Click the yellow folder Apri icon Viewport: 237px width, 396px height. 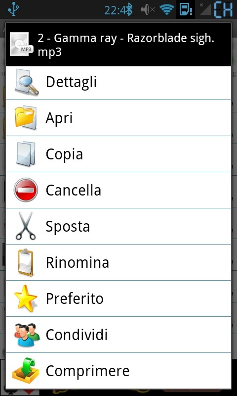pyautogui.click(x=26, y=118)
